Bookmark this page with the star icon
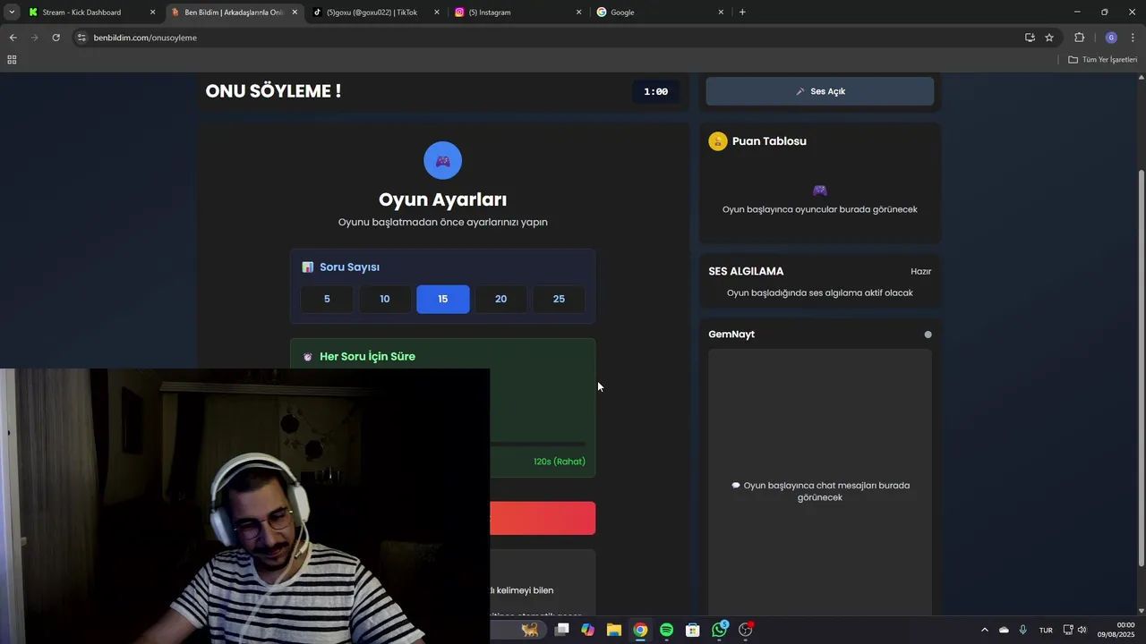The height and width of the screenshot is (644, 1146). coord(1049,38)
